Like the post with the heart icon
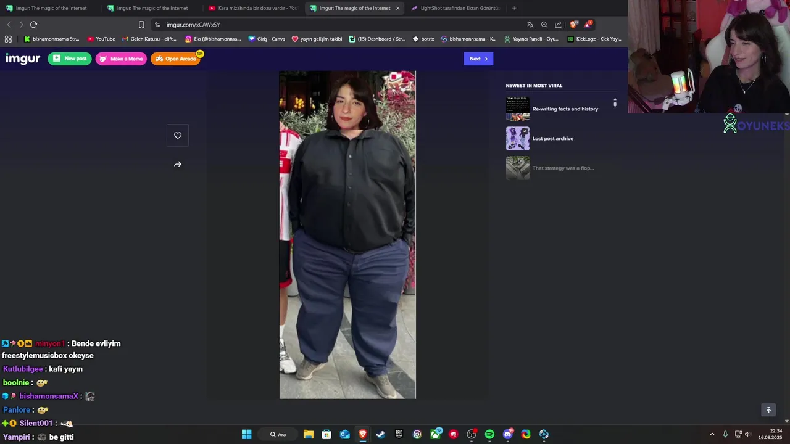This screenshot has width=790, height=444. pos(178,136)
